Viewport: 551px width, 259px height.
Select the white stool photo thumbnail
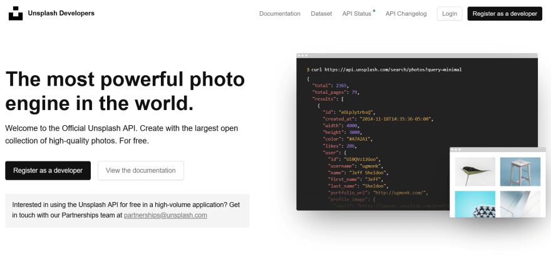click(x=520, y=171)
